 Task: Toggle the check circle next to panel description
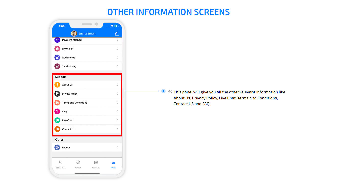click(170, 92)
